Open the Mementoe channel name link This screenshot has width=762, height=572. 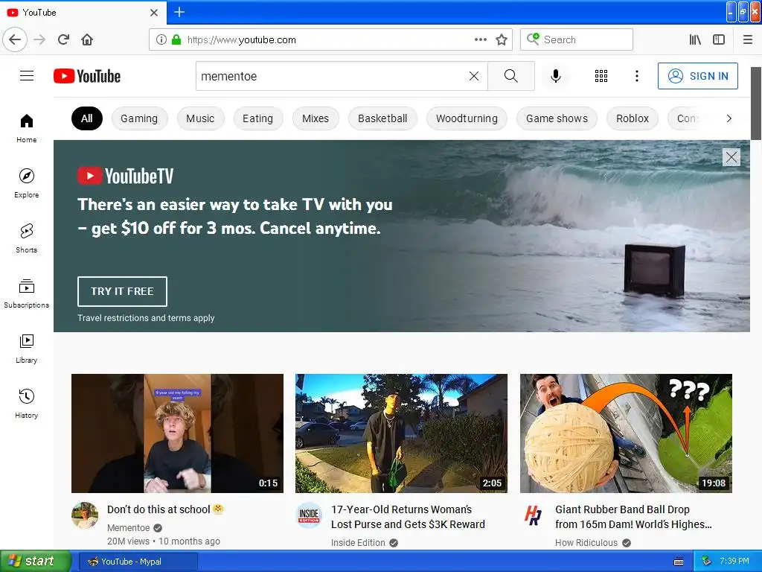128,528
